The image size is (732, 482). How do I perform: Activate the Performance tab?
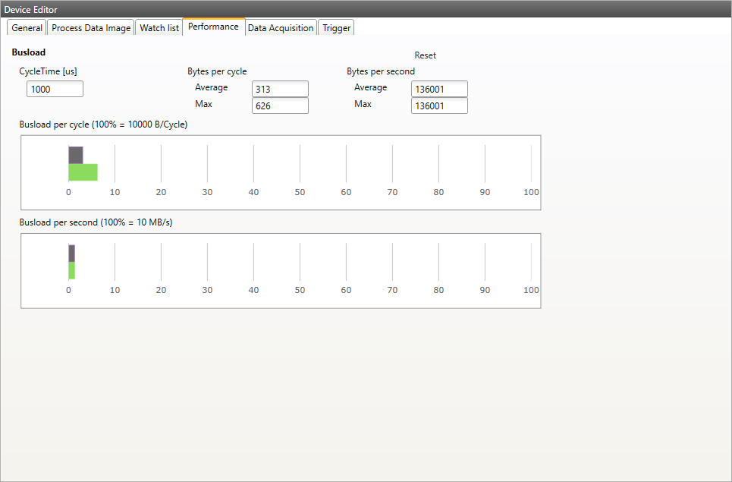click(213, 25)
